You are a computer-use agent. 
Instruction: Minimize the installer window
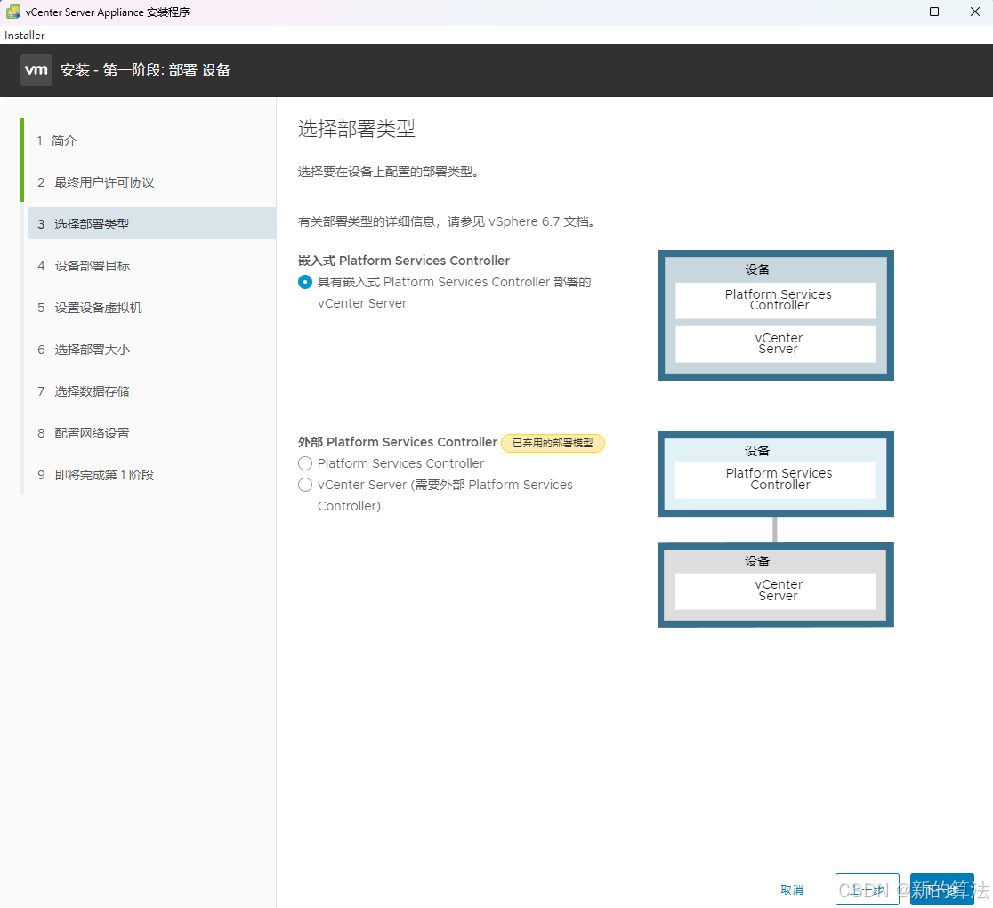click(x=894, y=12)
